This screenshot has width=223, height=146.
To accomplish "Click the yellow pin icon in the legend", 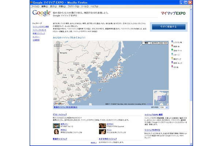I will coord(172,58).
